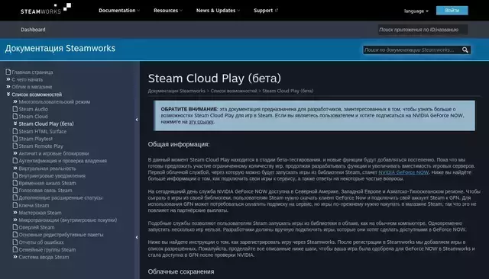Click the magnifier search icon
The width and height of the screenshot is (489, 279).
coord(465,50)
